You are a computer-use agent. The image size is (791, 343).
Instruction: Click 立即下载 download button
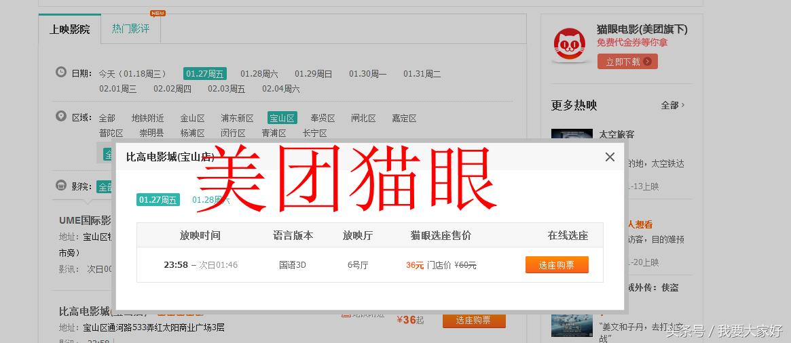point(627,62)
